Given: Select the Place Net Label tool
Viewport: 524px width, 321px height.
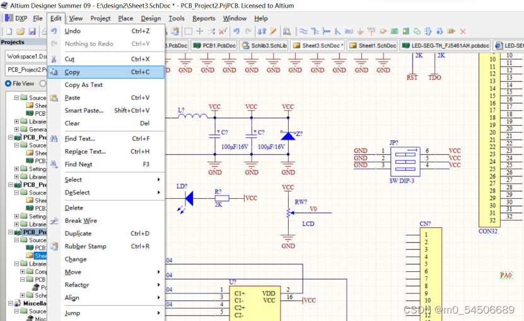Looking at the screenshot, I should (x=349, y=31).
